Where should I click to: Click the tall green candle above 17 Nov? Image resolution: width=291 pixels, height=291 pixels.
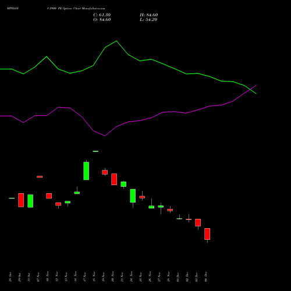(x=86, y=171)
